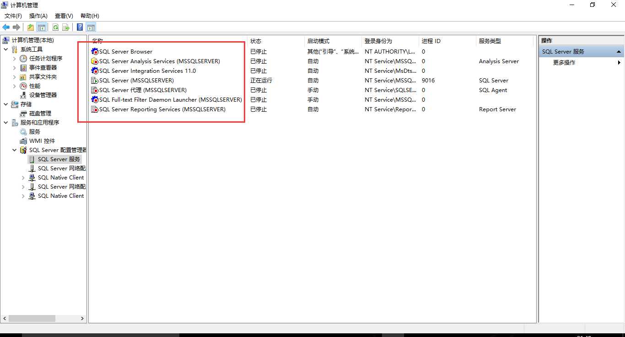Click the NT AUTHORITY\L... logon cell

[390, 52]
